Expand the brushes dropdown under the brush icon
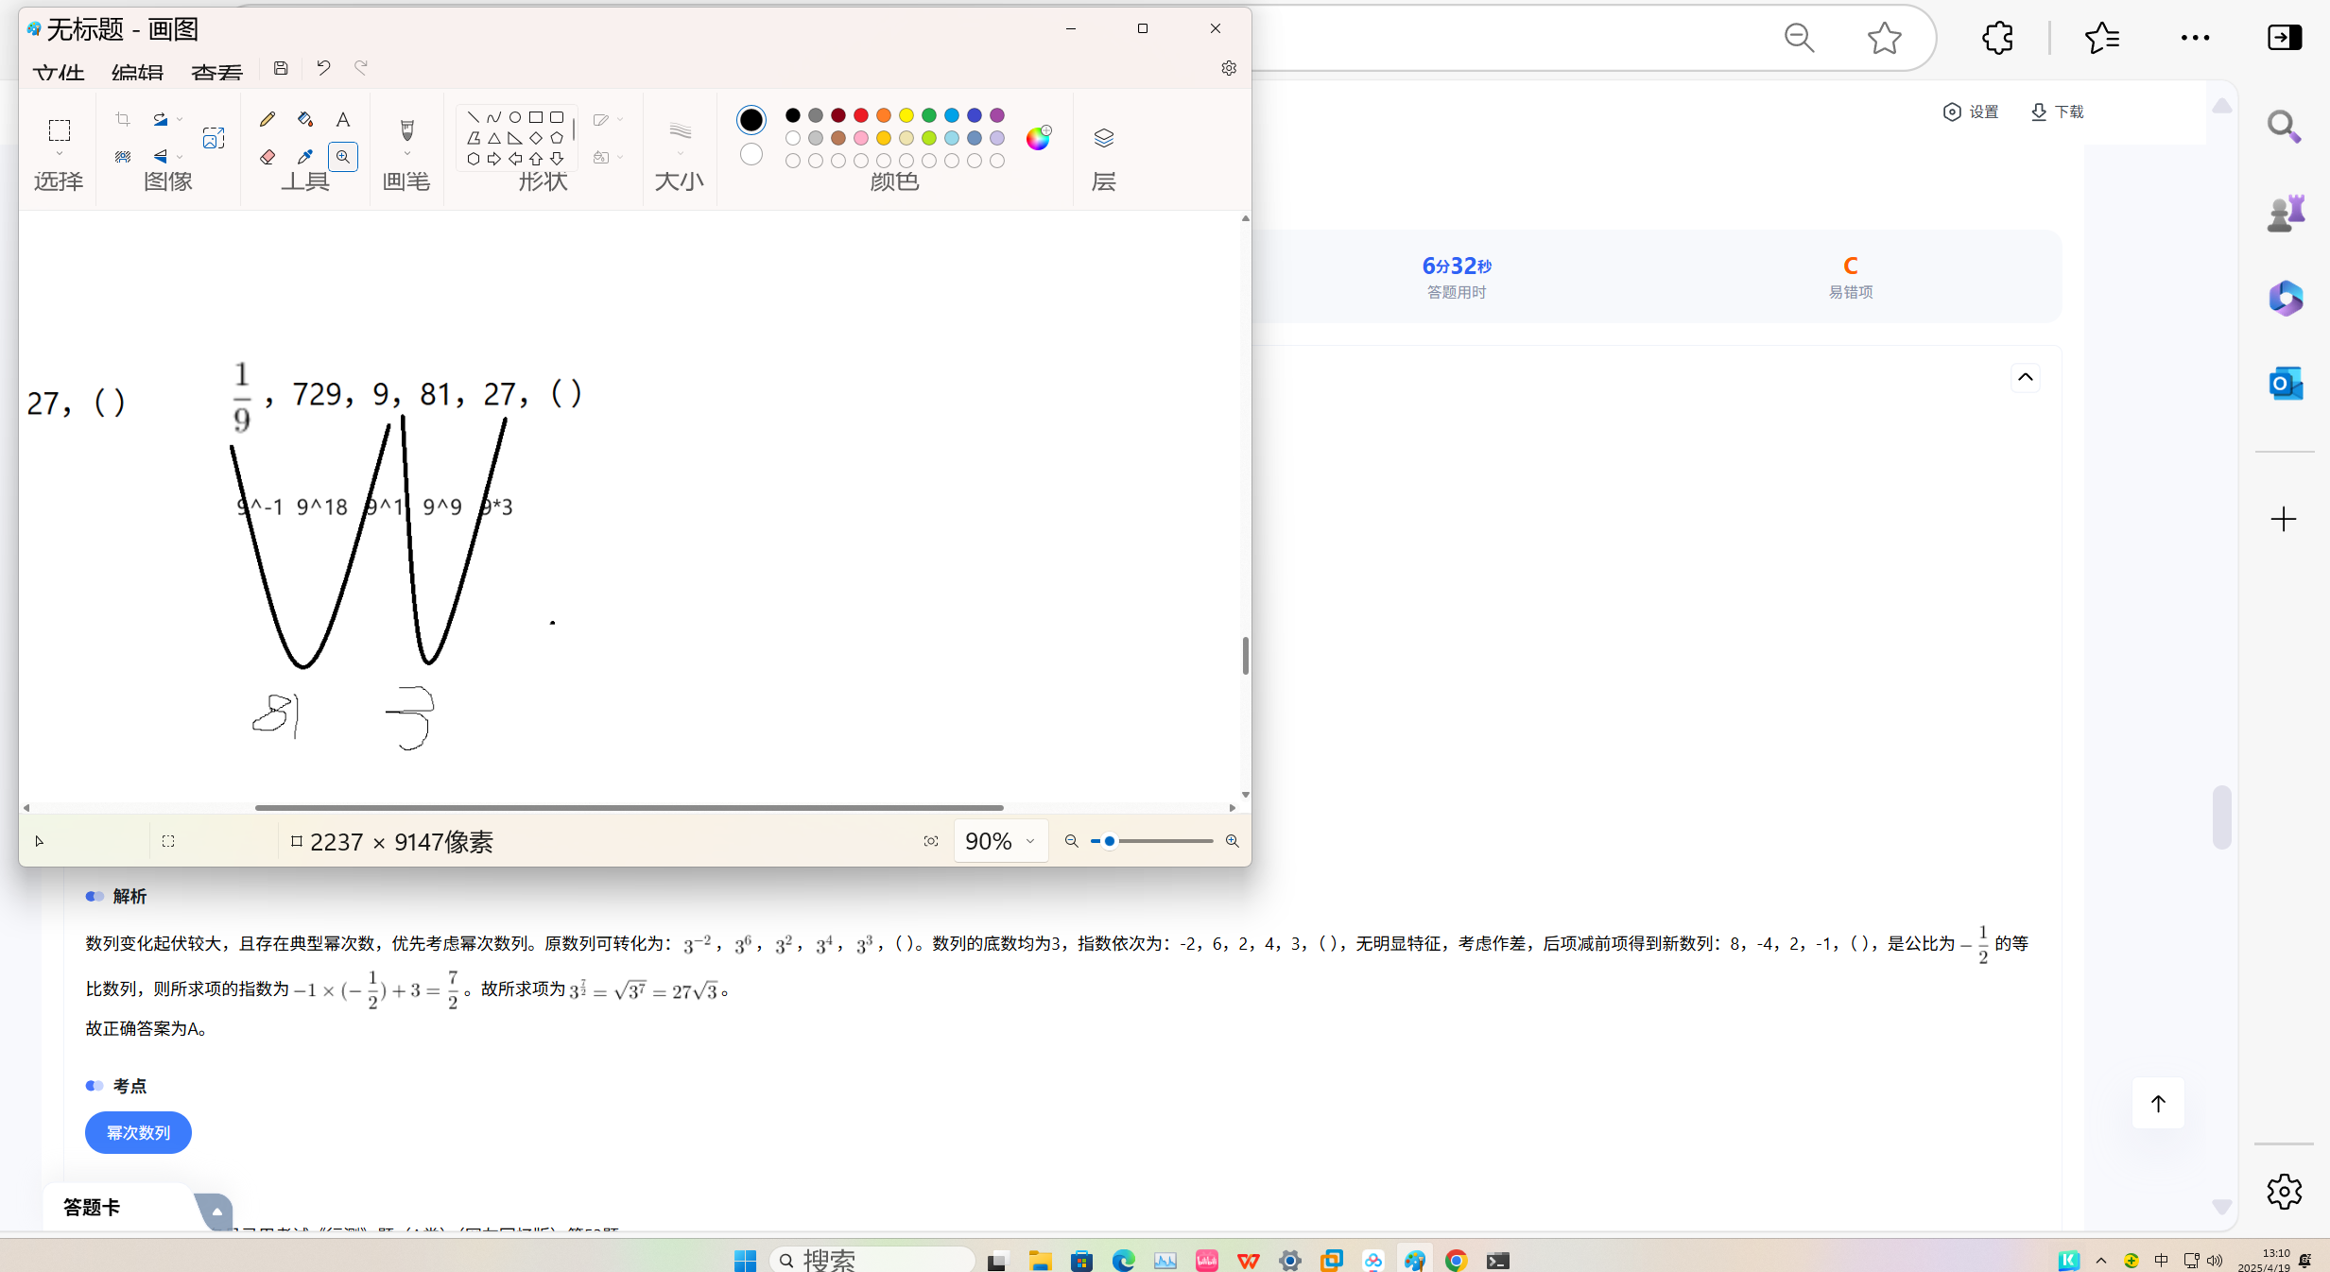 click(x=407, y=154)
